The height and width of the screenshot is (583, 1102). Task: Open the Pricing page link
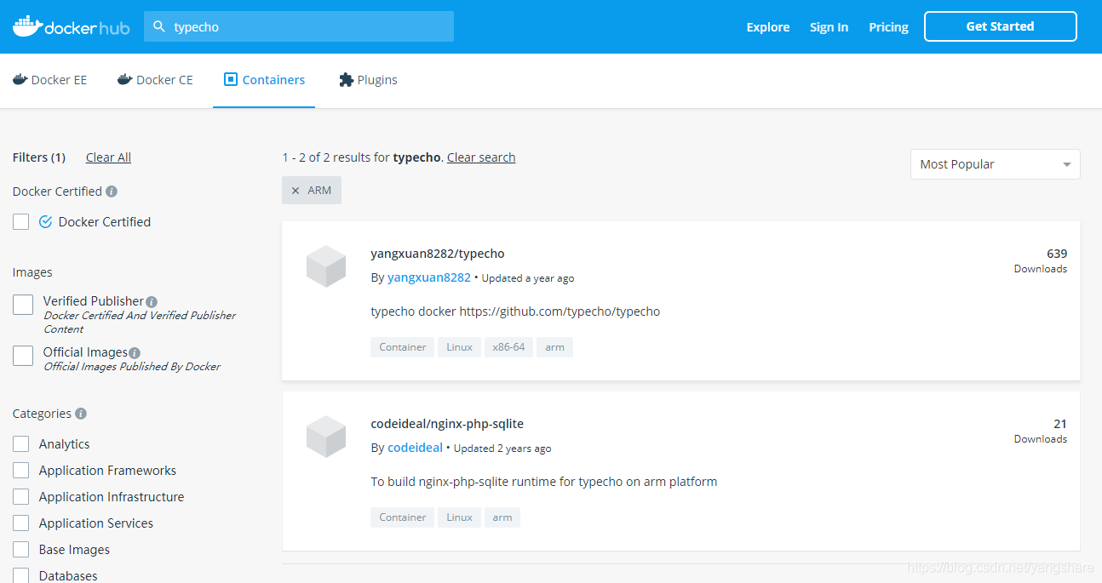888,27
